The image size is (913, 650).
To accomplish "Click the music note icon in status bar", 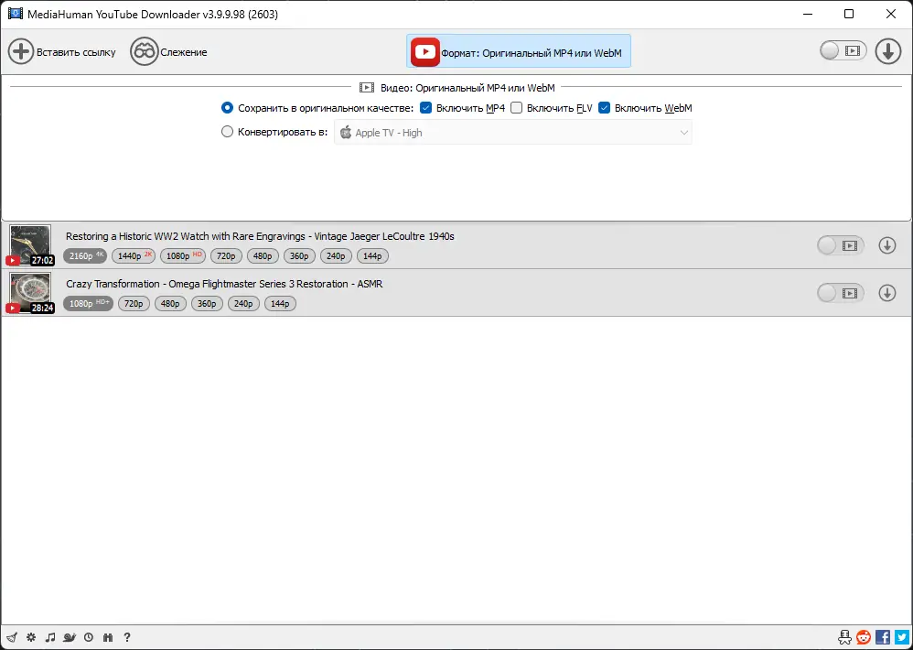I will [x=50, y=637].
